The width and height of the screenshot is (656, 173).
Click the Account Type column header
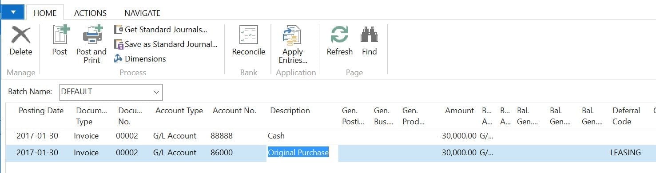(x=179, y=111)
